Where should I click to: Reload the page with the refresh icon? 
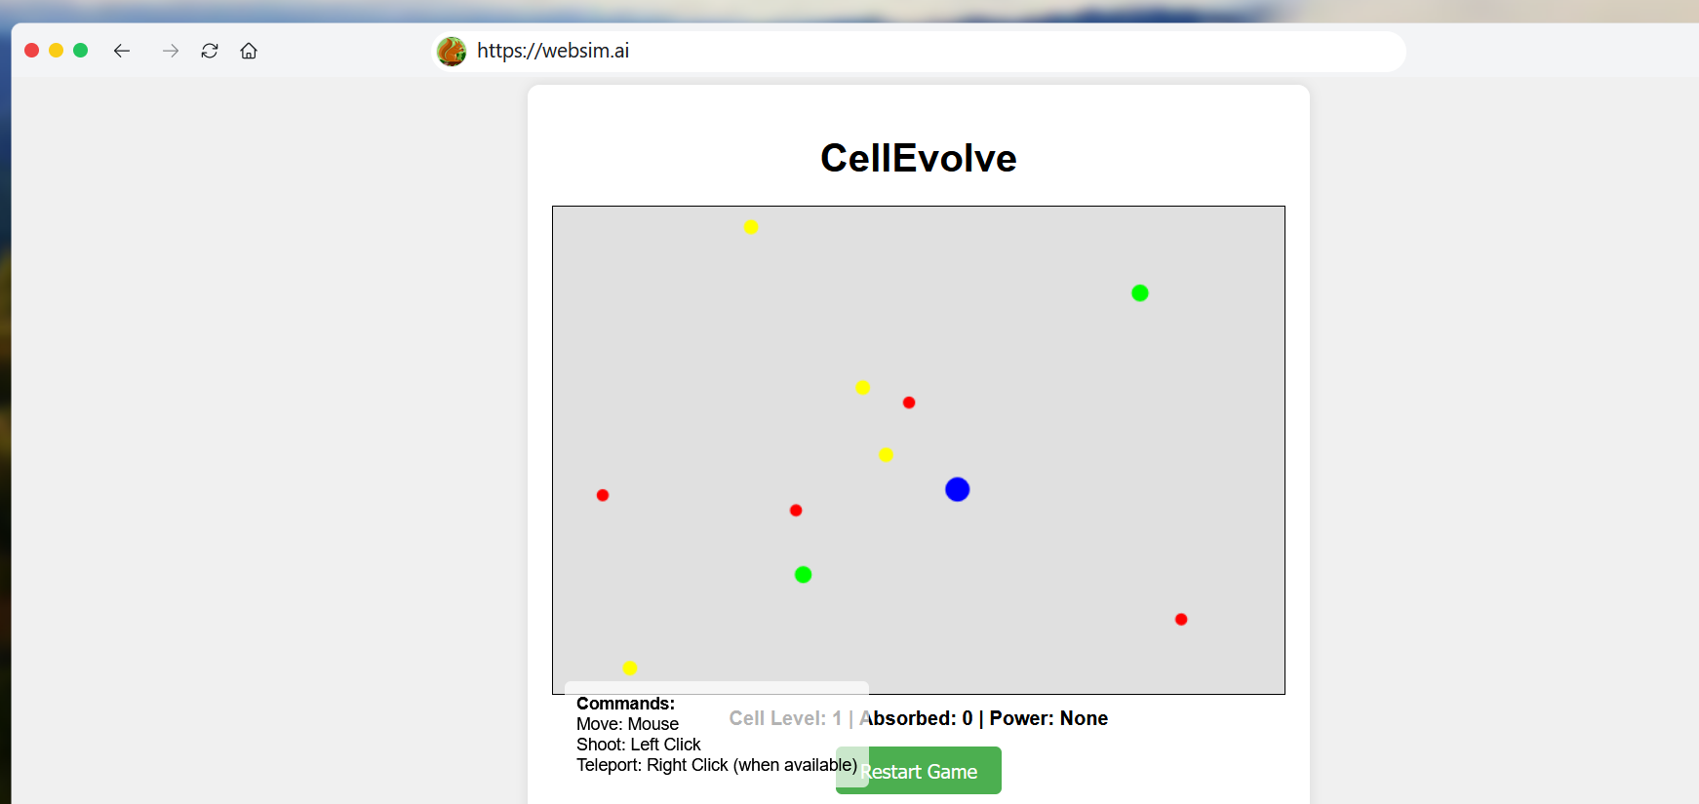pos(210,51)
